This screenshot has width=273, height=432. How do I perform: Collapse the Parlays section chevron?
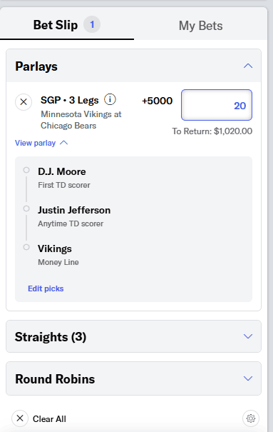[248, 66]
